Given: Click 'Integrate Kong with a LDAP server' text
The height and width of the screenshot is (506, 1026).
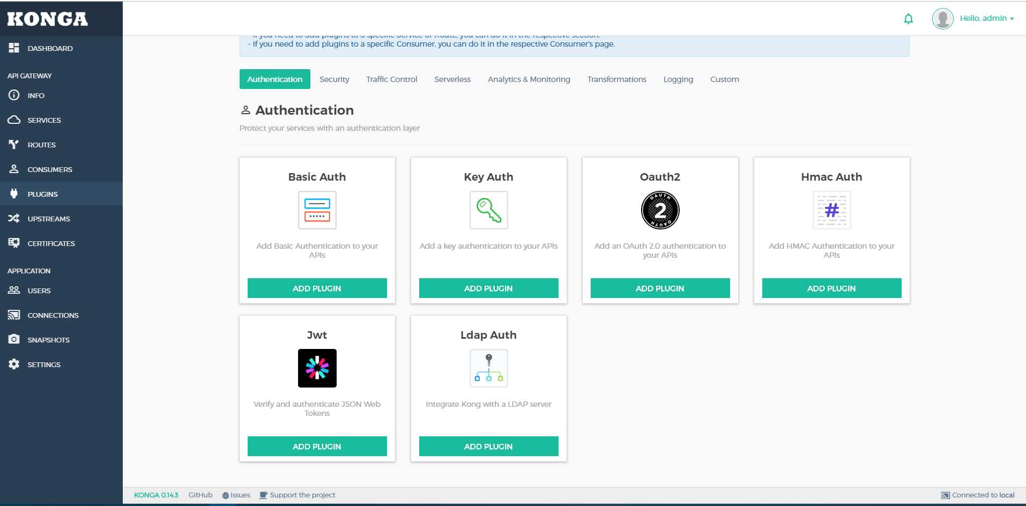Looking at the screenshot, I should pyautogui.click(x=488, y=404).
